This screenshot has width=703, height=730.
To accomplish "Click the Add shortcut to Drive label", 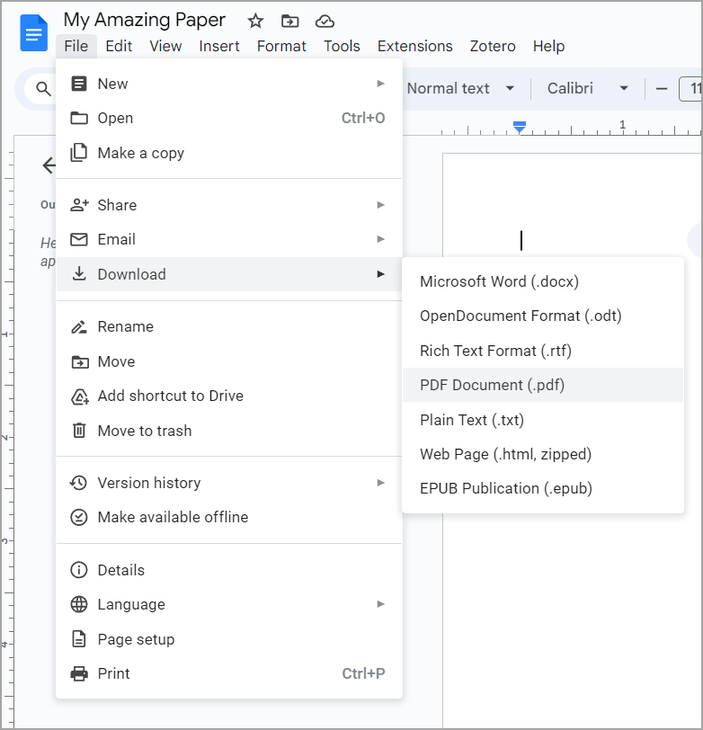I will [171, 396].
